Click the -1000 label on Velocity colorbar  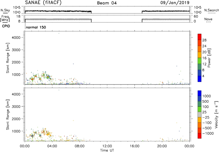tap(208, 133)
